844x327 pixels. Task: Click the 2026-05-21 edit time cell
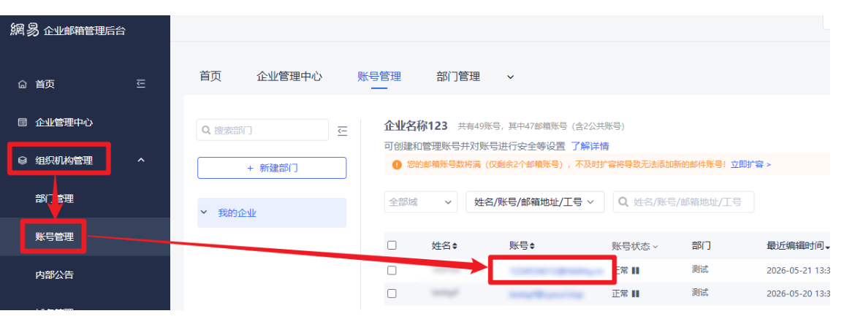point(798,271)
